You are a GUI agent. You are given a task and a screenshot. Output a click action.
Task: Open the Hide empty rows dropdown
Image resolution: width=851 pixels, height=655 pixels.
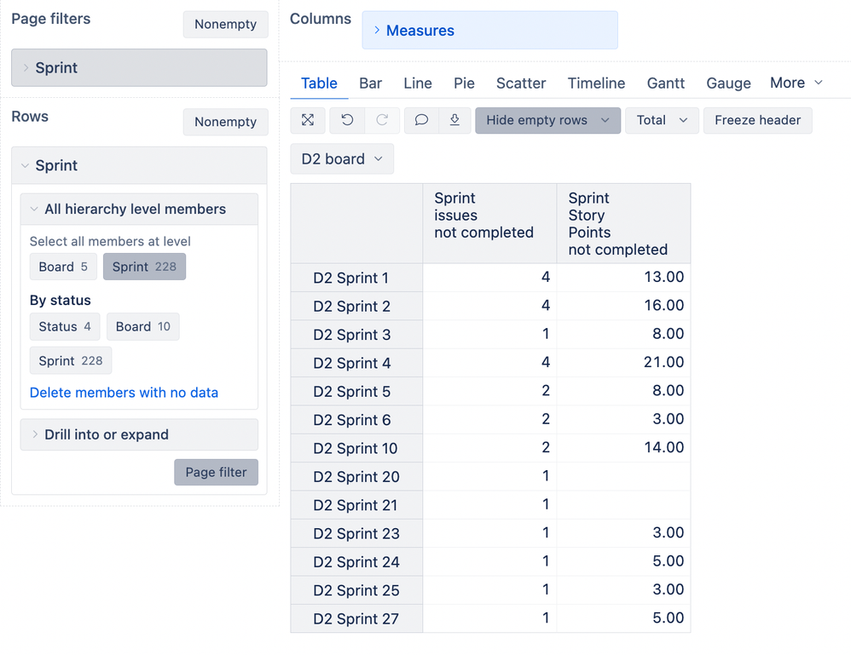point(547,120)
